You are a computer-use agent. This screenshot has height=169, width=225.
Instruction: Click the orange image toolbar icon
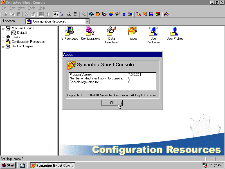pos(98,14)
